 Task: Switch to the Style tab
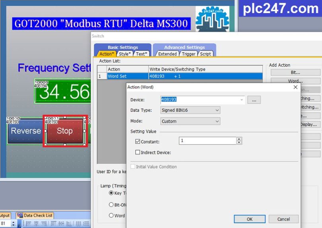click(x=125, y=54)
